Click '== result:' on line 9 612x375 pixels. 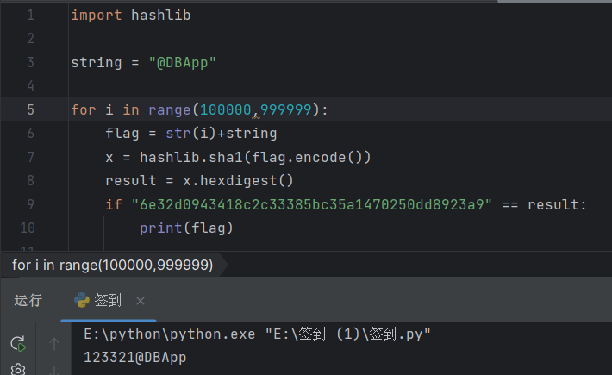(x=544, y=204)
